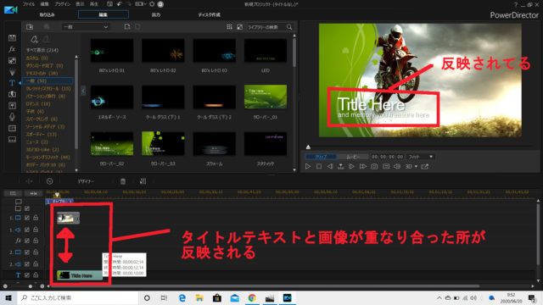Switch to the ディスク作成 tab

[x=210, y=14]
